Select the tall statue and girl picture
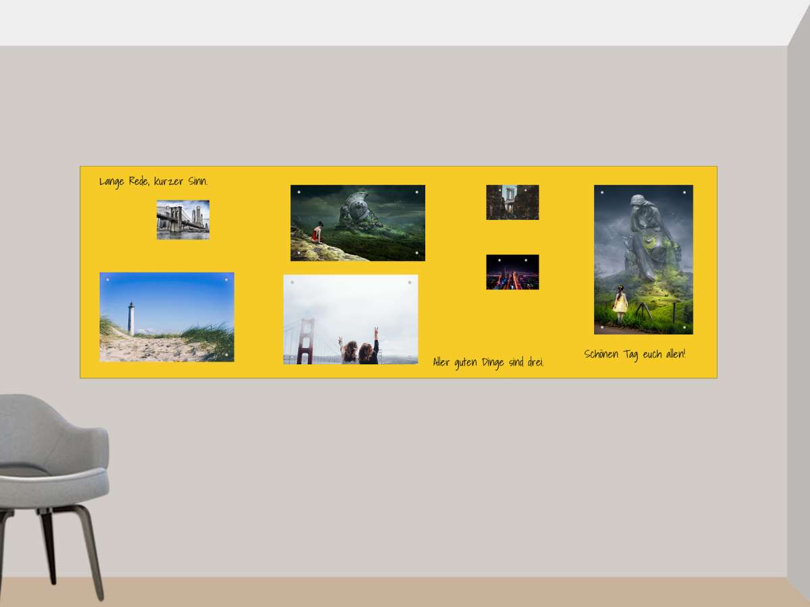The width and height of the screenshot is (810, 607). click(643, 260)
